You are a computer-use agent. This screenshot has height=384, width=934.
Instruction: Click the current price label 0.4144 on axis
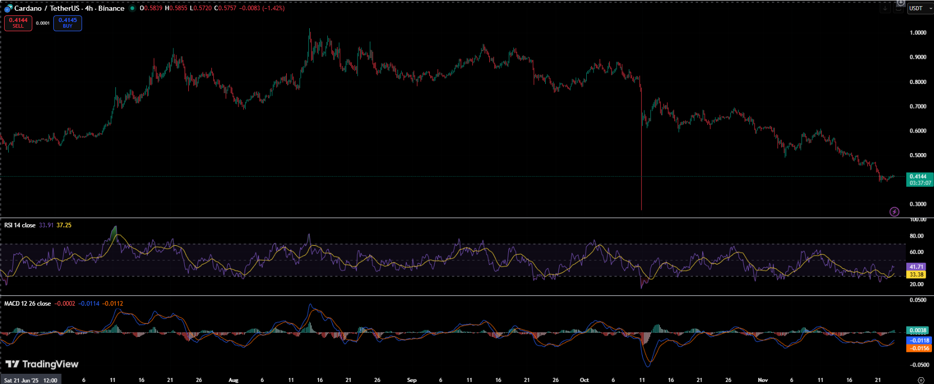[x=919, y=177]
